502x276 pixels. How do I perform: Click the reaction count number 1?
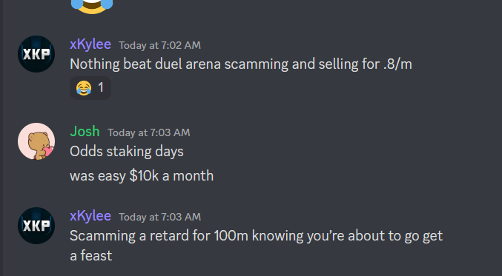pos(101,87)
